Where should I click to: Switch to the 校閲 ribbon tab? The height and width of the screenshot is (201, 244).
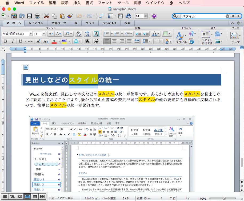[127, 23]
